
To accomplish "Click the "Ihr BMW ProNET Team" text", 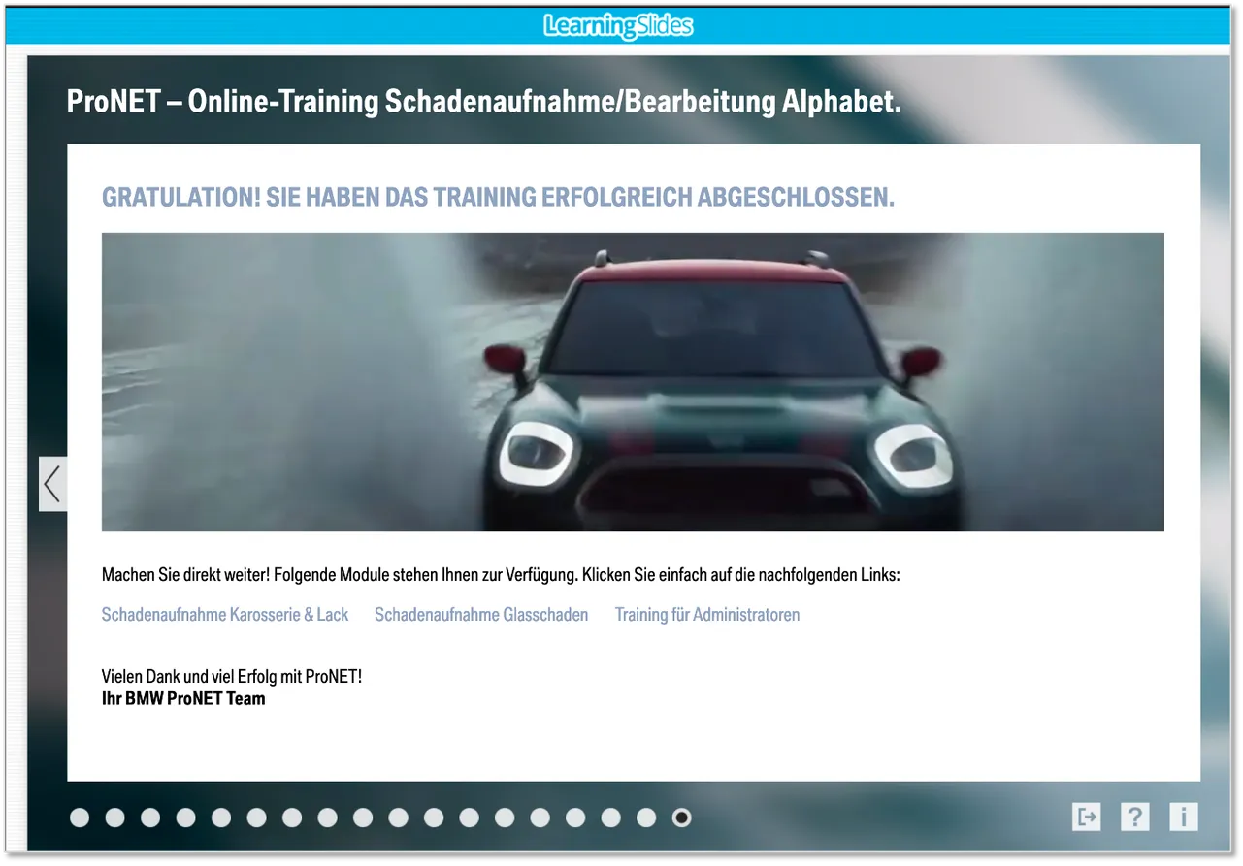I will [x=183, y=699].
